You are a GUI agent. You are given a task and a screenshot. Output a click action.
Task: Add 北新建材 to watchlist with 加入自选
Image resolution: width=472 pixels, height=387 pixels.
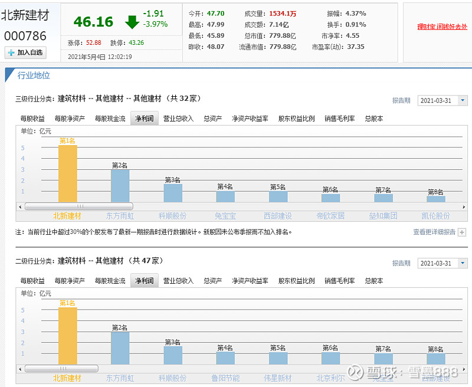pos(25,53)
